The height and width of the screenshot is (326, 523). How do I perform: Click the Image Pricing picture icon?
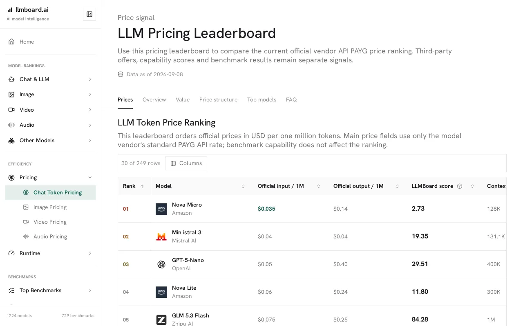click(x=26, y=207)
